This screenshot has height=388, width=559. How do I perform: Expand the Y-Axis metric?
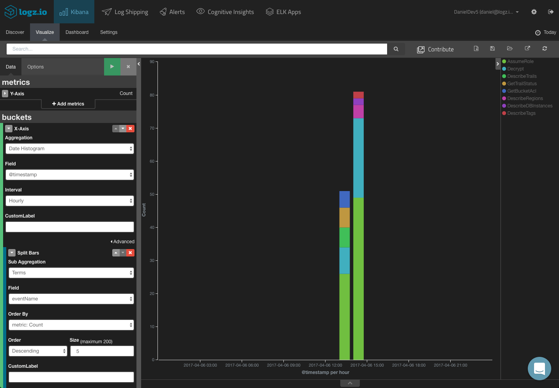pyautogui.click(x=5, y=93)
